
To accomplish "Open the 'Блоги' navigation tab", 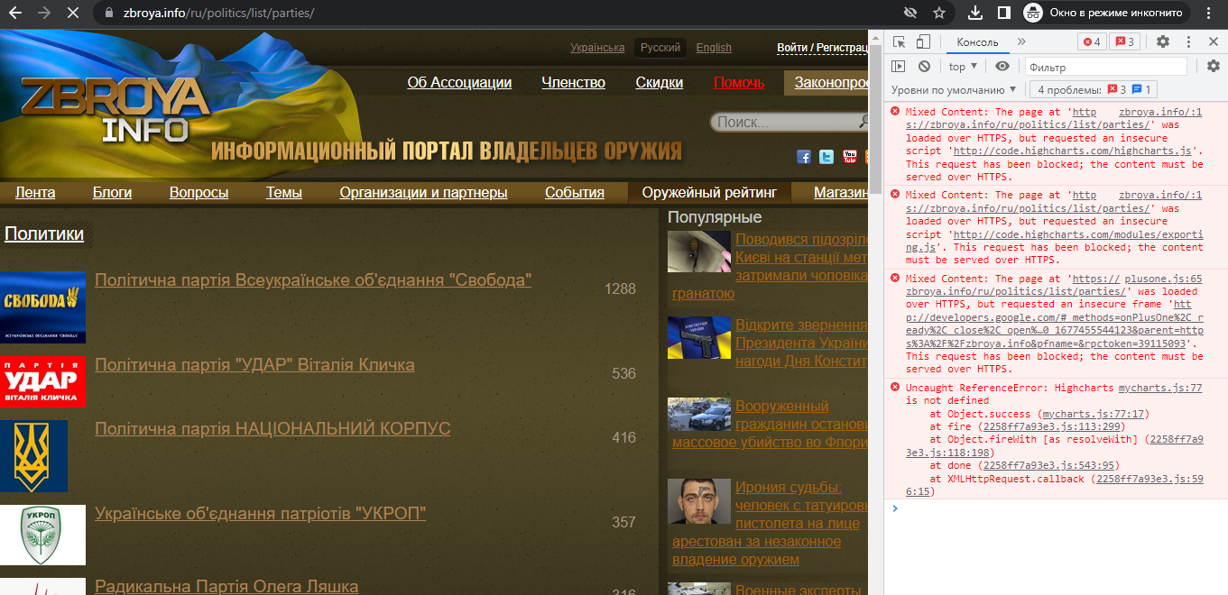I will click(x=112, y=193).
